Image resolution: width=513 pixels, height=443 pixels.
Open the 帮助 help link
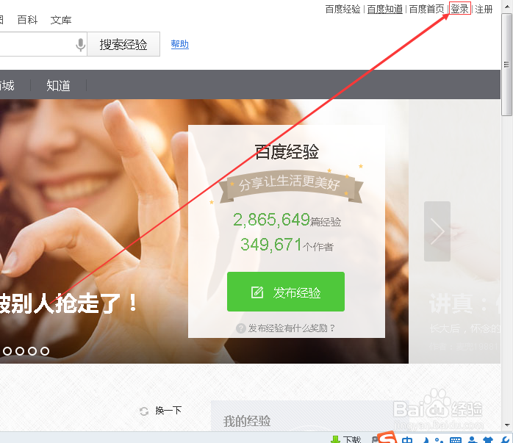tap(179, 44)
